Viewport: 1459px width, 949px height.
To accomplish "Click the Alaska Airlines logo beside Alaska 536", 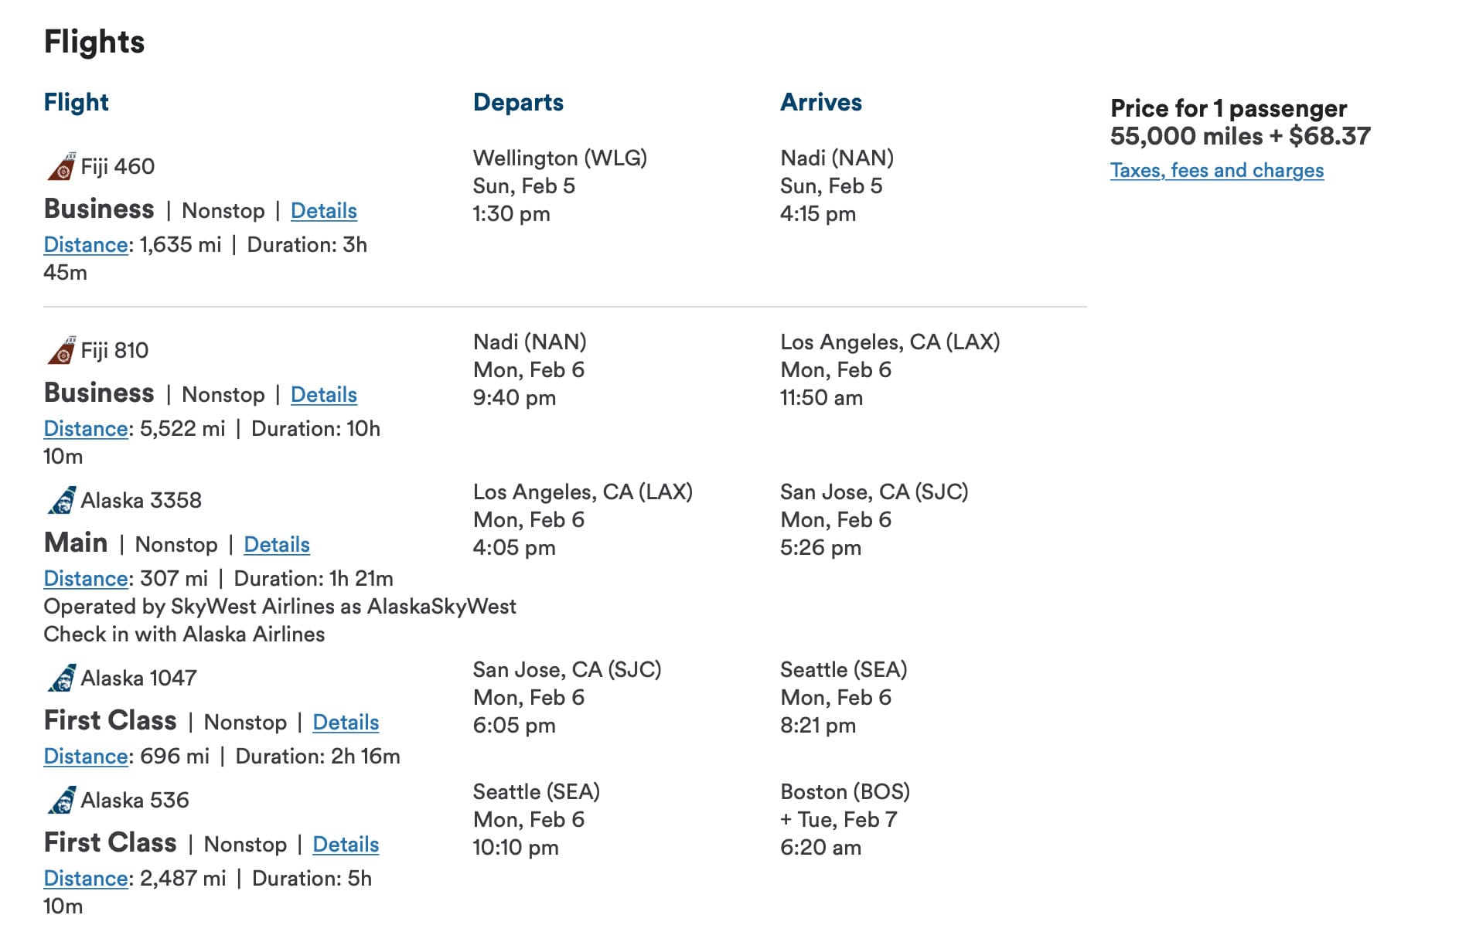I will tap(61, 800).
